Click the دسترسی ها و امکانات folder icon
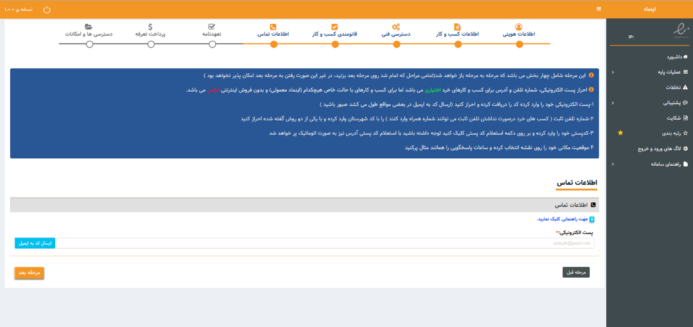The image size is (693, 327). [x=89, y=27]
